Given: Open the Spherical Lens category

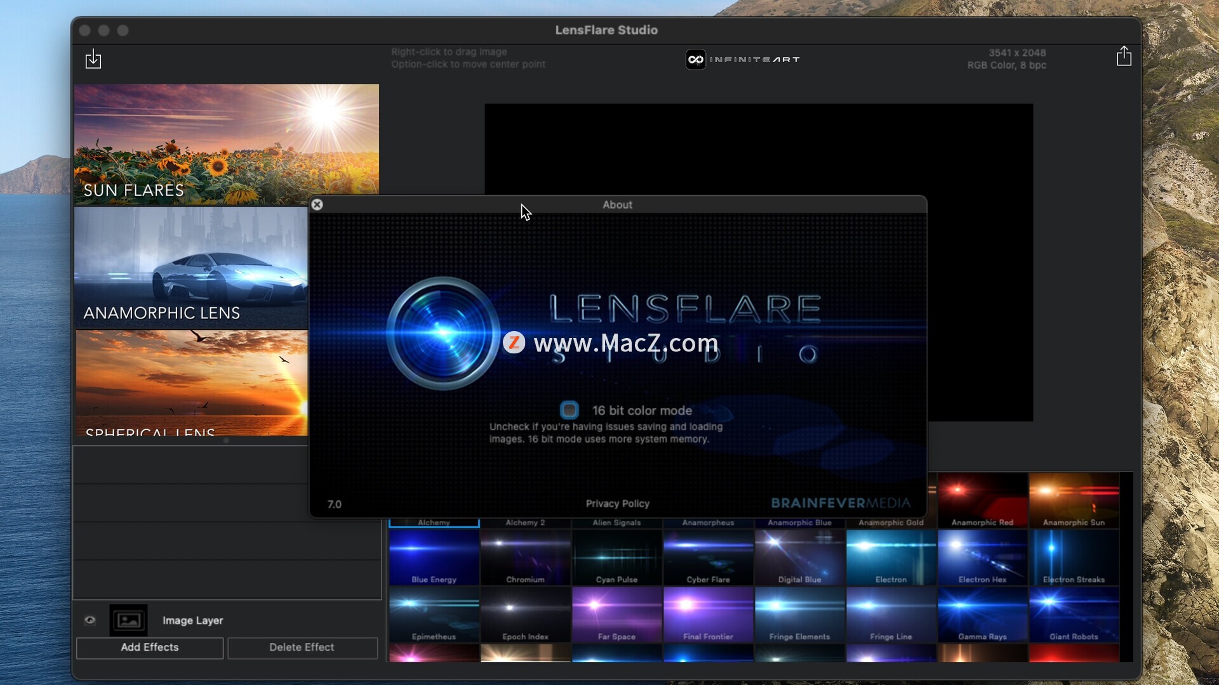Looking at the screenshot, I should point(191,382).
